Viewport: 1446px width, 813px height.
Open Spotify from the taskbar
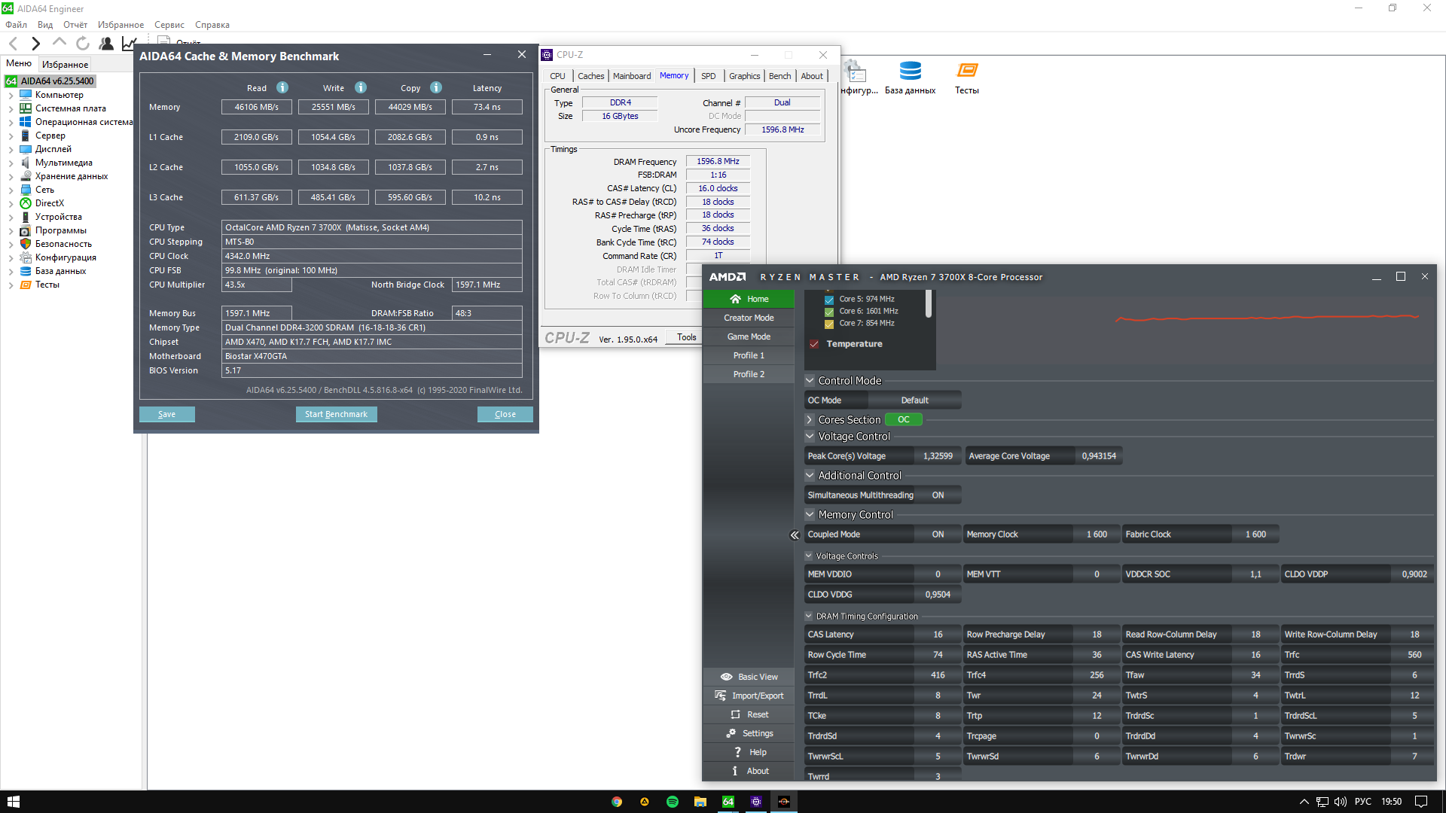[x=673, y=802]
